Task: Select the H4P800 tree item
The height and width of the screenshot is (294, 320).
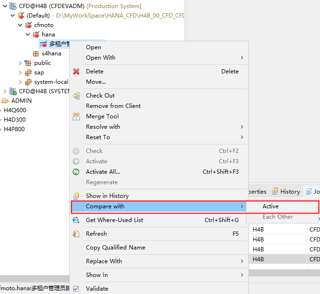Action: pyautogui.click(x=14, y=129)
